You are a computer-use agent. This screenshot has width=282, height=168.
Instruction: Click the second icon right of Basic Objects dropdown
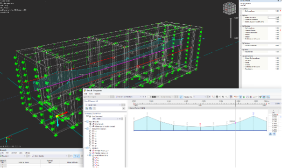click(78, 156)
